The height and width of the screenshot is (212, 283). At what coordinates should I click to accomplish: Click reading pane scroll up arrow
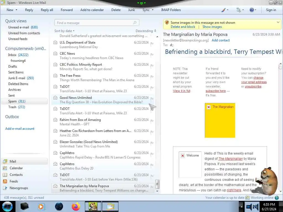point(280,64)
